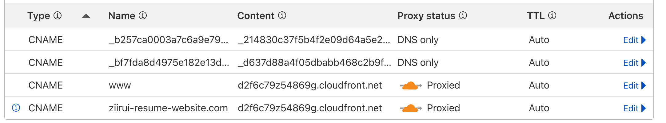Click the Proxy status column header
The height and width of the screenshot is (123, 666).
tap(426, 16)
